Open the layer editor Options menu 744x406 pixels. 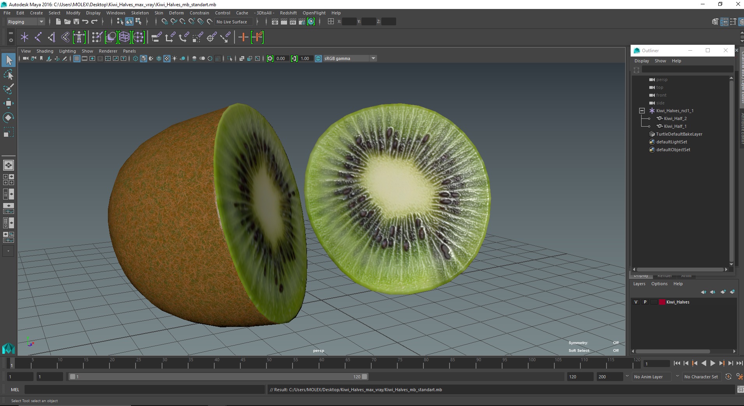coord(659,284)
